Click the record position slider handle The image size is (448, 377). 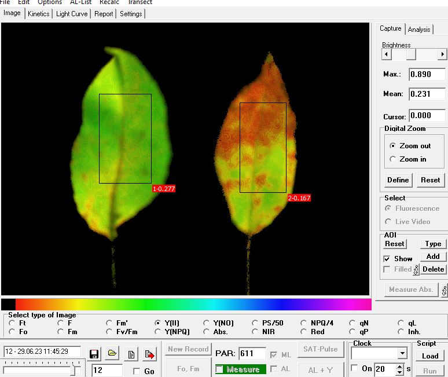tap(74, 369)
